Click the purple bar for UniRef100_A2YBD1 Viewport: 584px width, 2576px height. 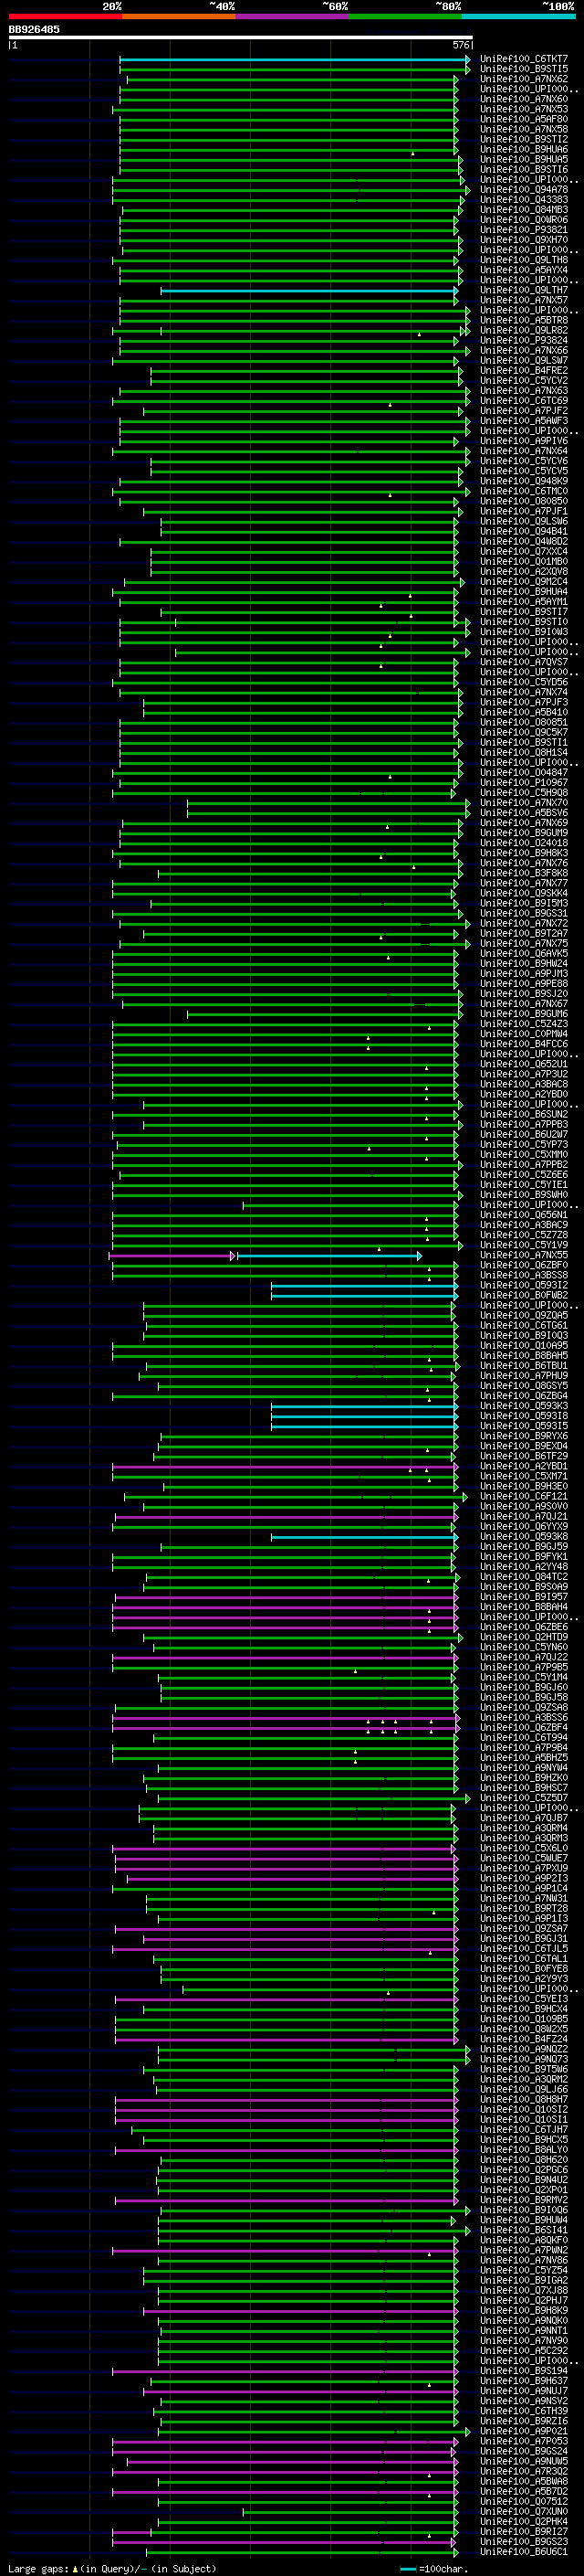tap(285, 1466)
